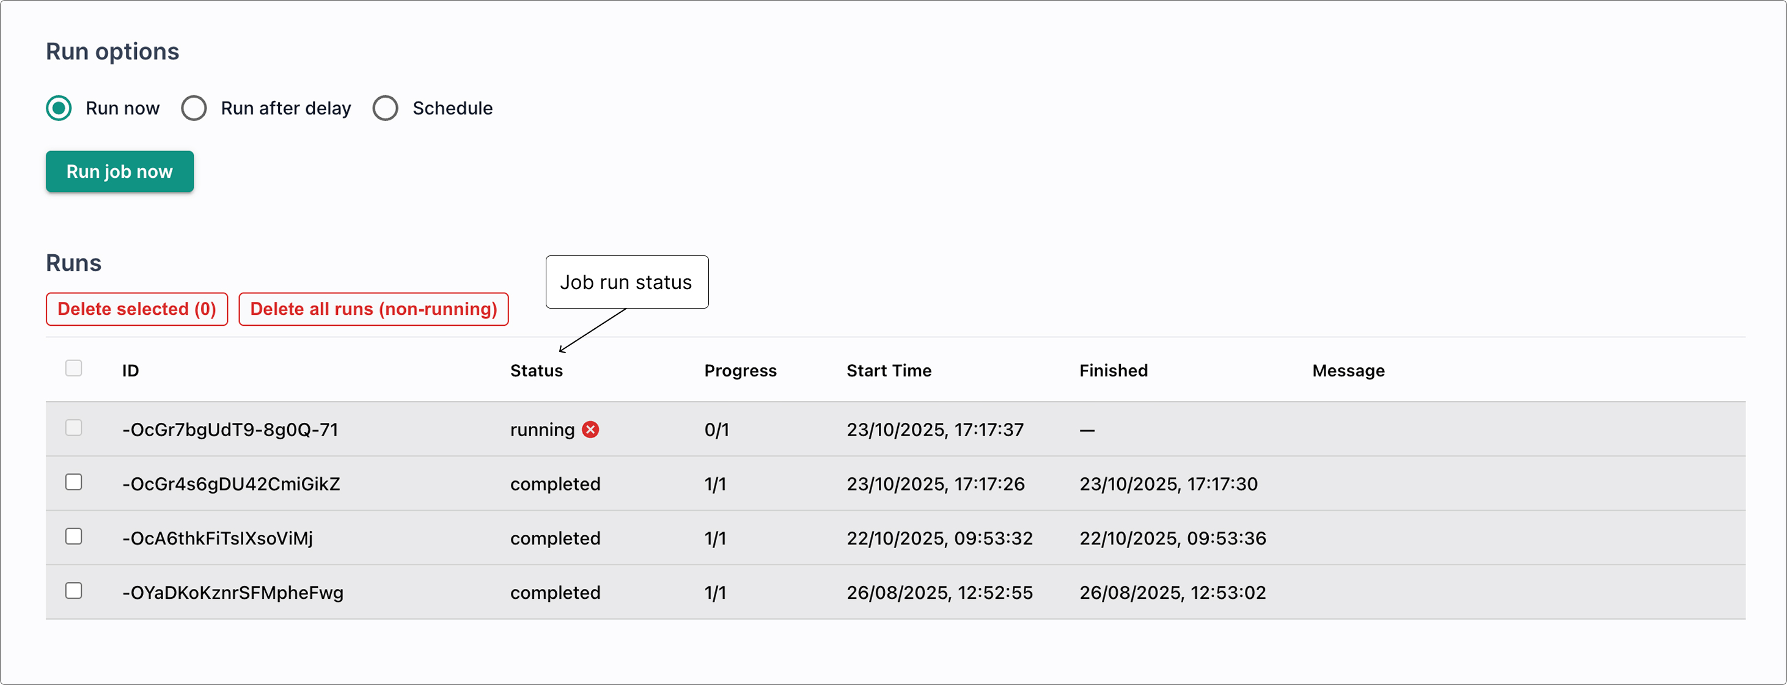Tick the checkbox of the running job row
The width and height of the screenshot is (1787, 685).
pos(73,428)
